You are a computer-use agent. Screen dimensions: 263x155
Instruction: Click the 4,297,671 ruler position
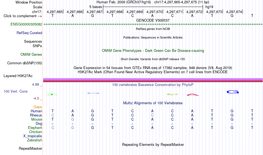[x=174, y=12]
